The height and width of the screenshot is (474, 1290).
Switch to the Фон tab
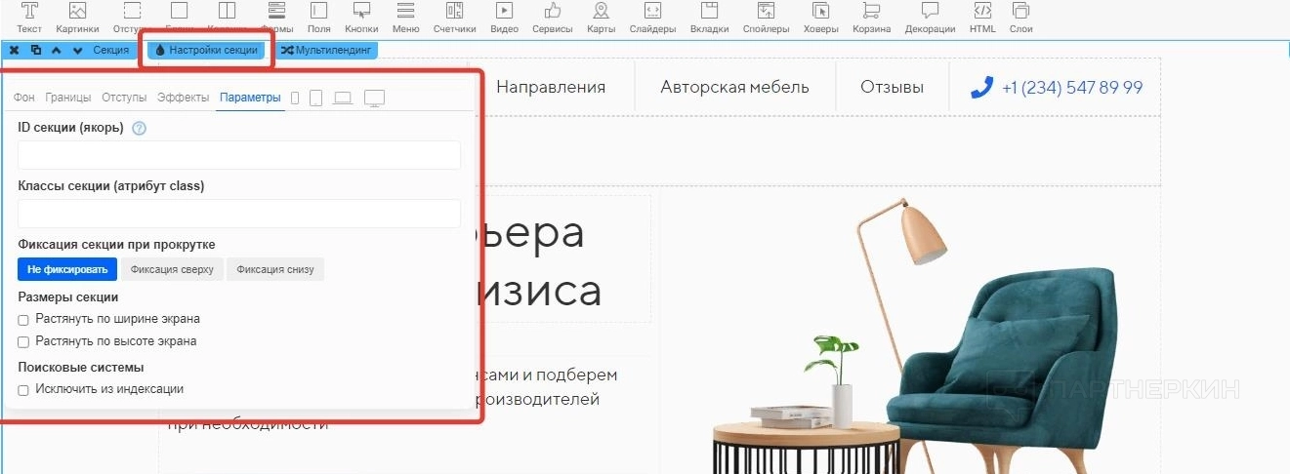pos(23,98)
